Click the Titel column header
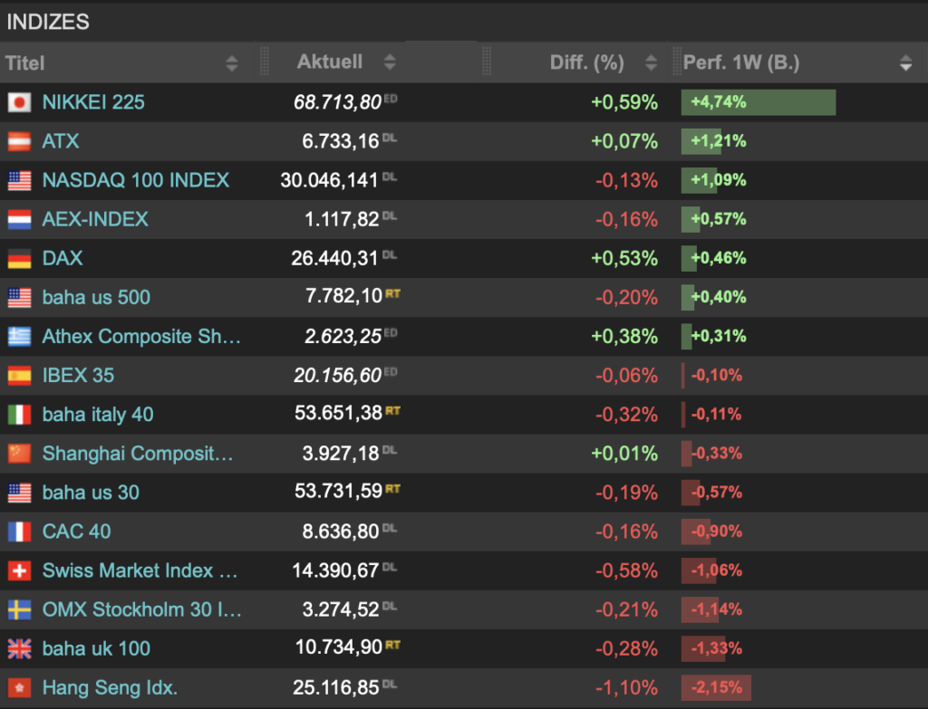This screenshot has width=928, height=709. point(24,63)
